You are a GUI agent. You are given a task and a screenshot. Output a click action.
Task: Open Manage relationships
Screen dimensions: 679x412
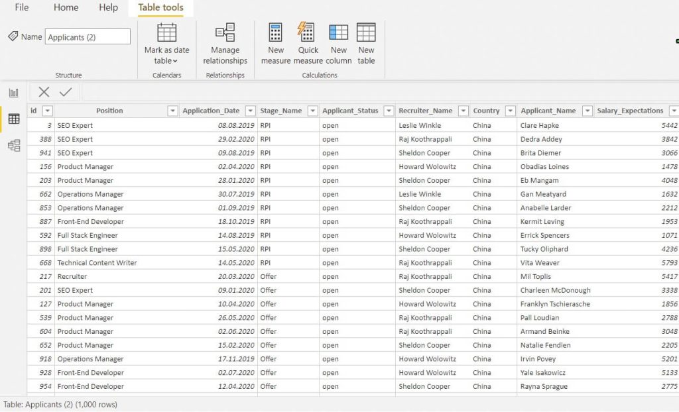point(225,44)
